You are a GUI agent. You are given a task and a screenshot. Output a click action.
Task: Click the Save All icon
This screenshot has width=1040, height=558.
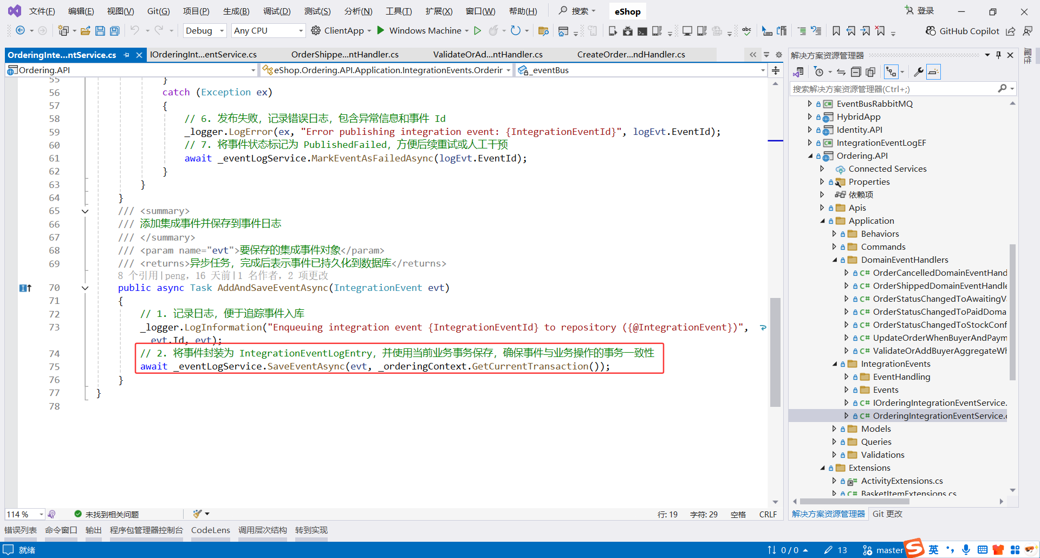pos(114,31)
